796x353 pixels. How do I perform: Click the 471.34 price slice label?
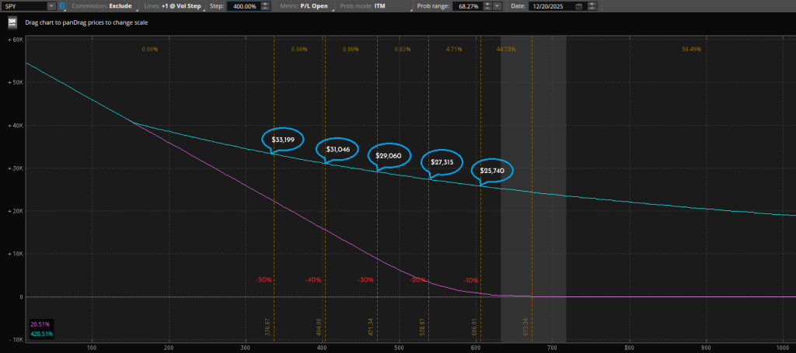tap(372, 327)
